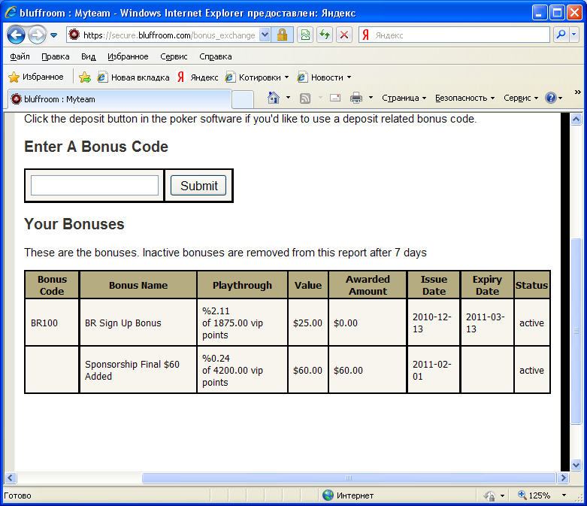Open home button dropdown arrow
The height and width of the screenshot is (506, 587).
(288, 98)
